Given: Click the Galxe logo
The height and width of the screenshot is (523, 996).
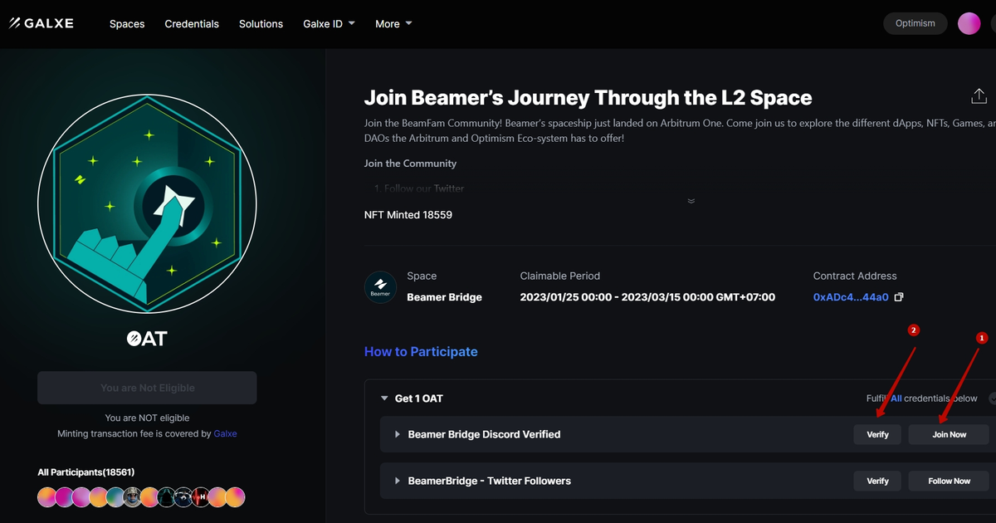Looking at the screenshot, I should point(41,23).
